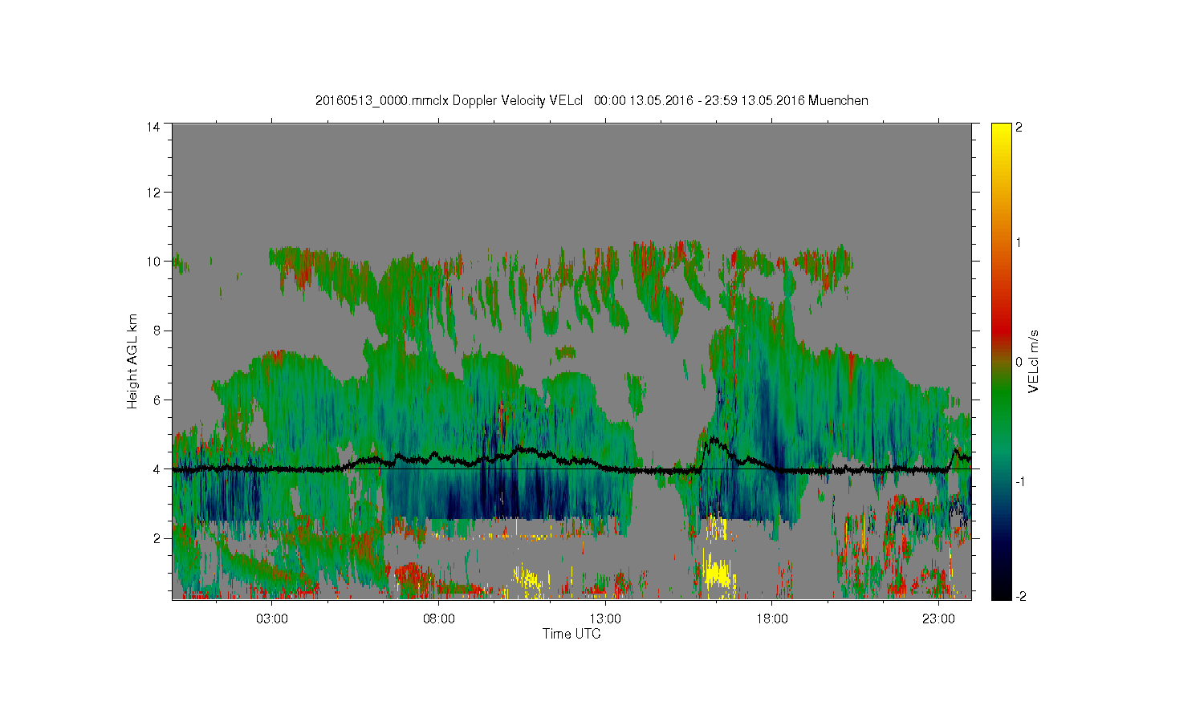Click the plot title text starting '20160513_0000.mmclx'

591,100
